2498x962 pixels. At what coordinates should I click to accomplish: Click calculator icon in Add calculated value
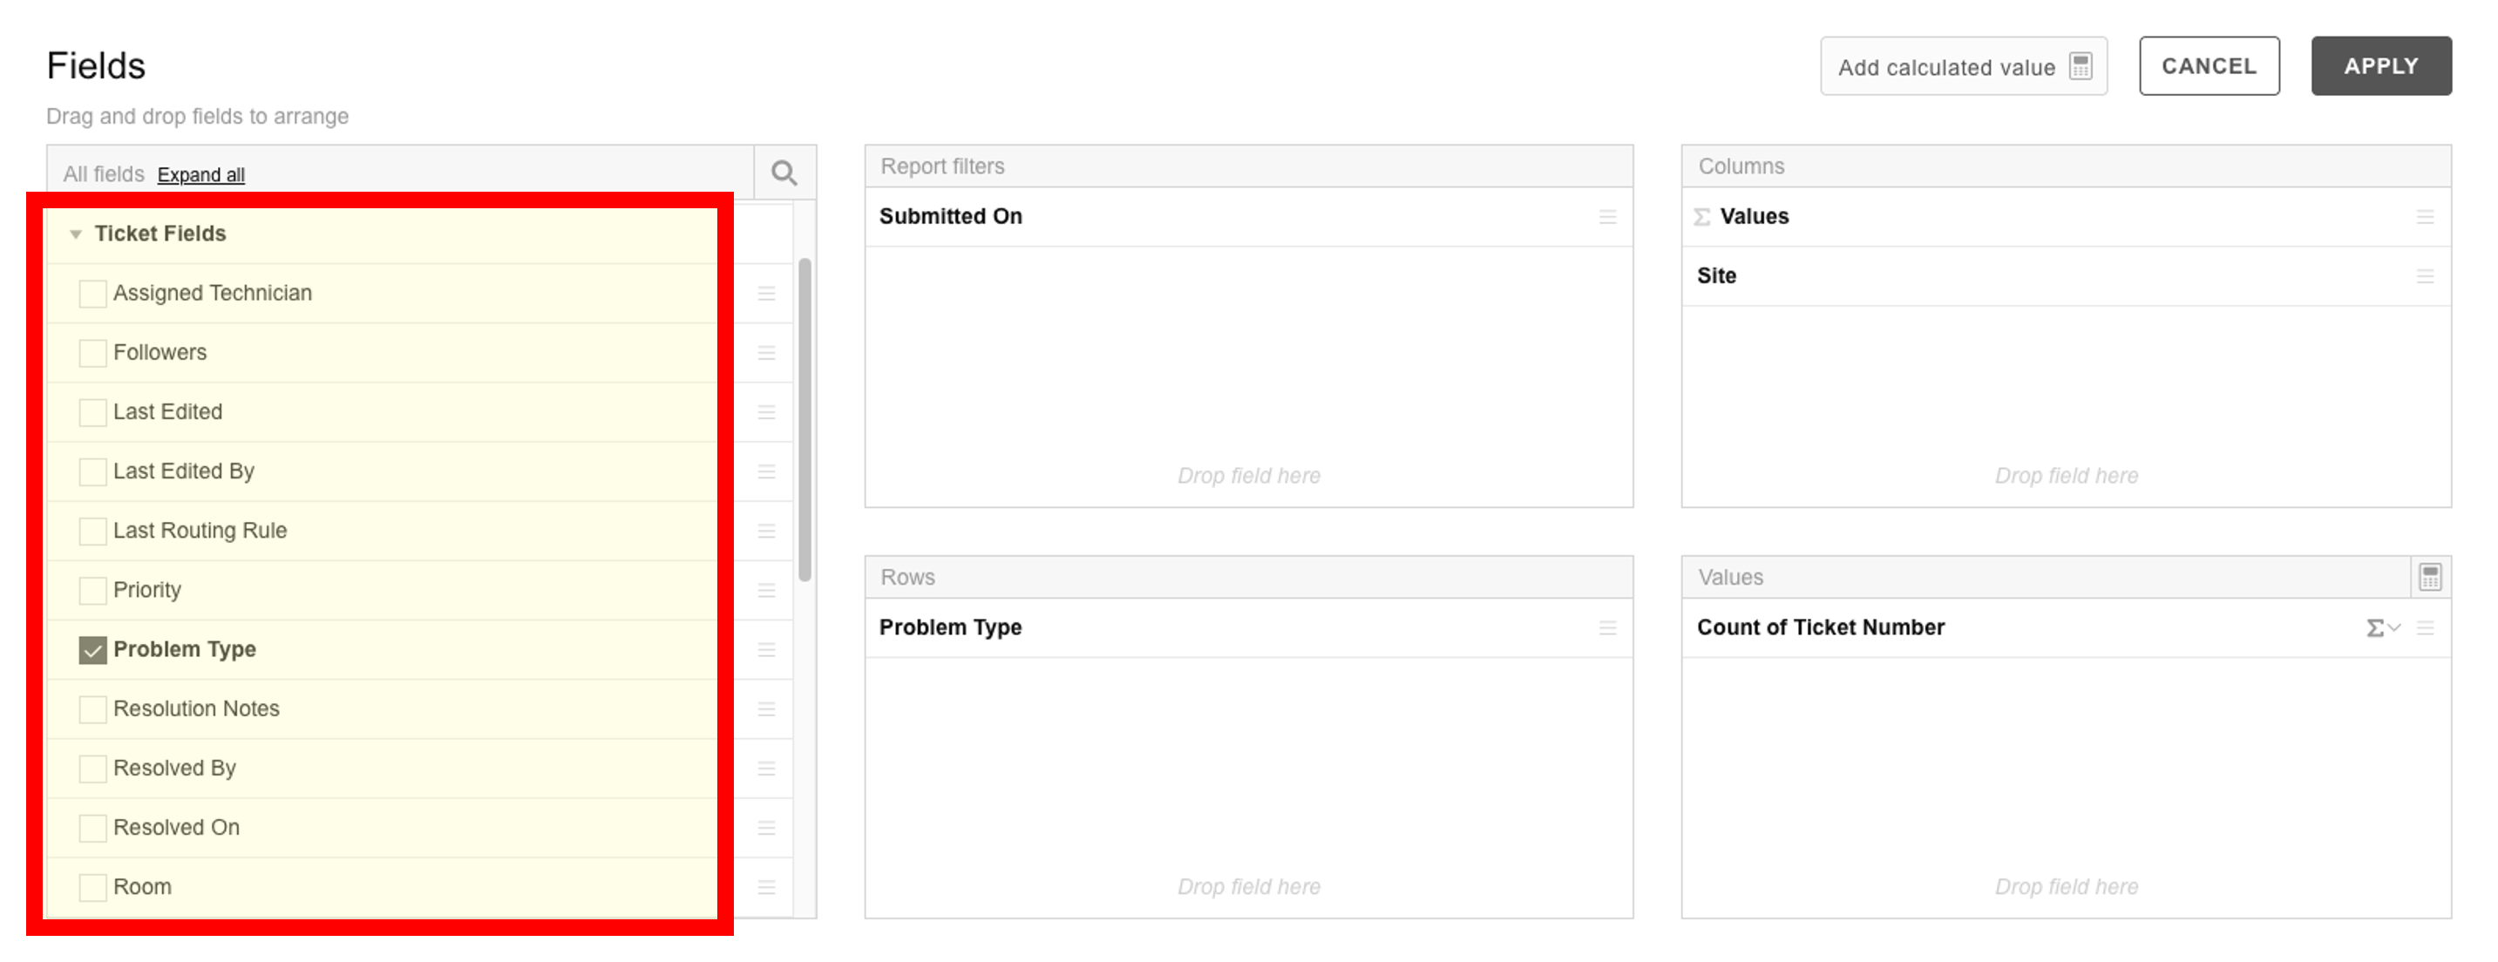[x=2080, y=66]
